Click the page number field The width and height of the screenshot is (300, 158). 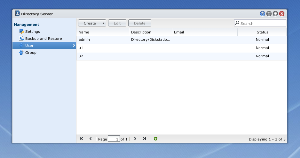coord(114,139)
